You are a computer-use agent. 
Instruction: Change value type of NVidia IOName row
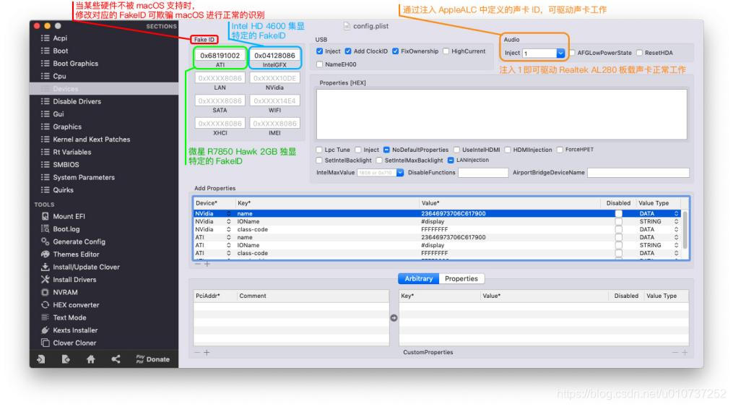pos(676,221)
